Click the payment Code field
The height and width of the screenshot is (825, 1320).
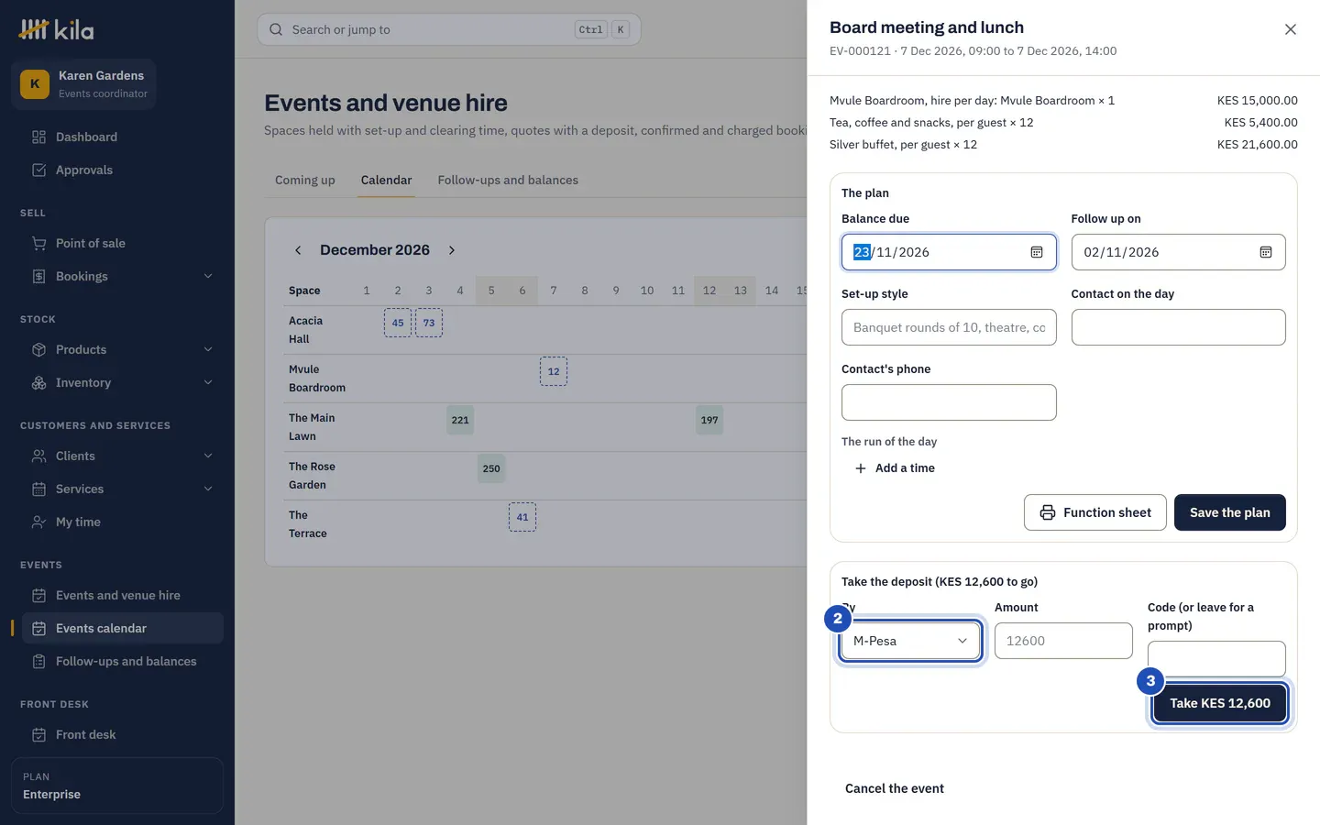[1216, 659]
